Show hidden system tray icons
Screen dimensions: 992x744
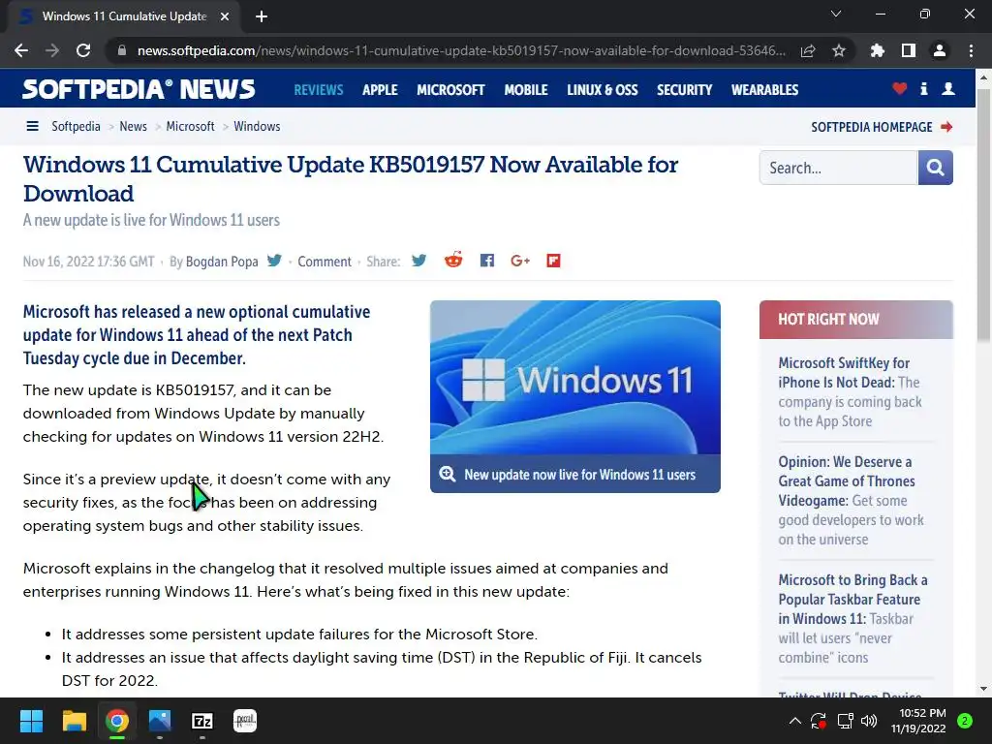[795, 721]
